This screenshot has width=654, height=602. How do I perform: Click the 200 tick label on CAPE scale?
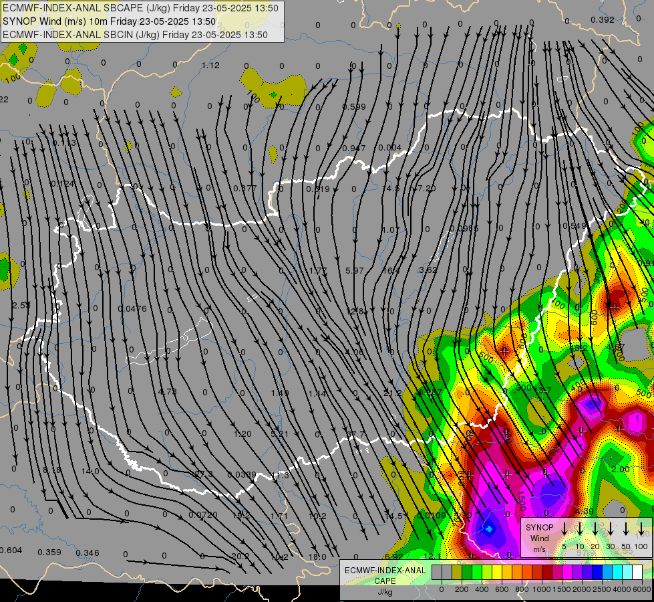[462, 589]
